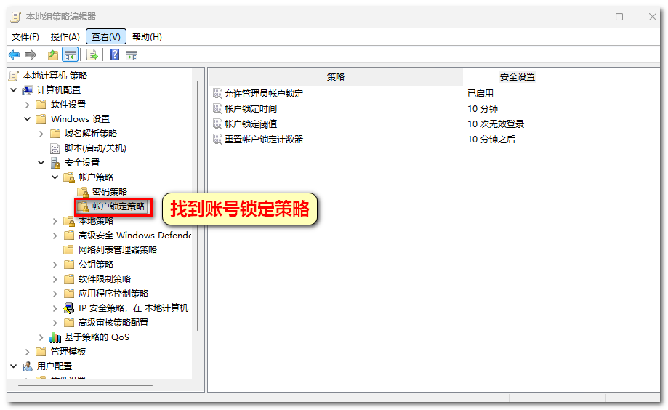
Task: Expand the 本地策略 tree node
Action: click(55, 221)
